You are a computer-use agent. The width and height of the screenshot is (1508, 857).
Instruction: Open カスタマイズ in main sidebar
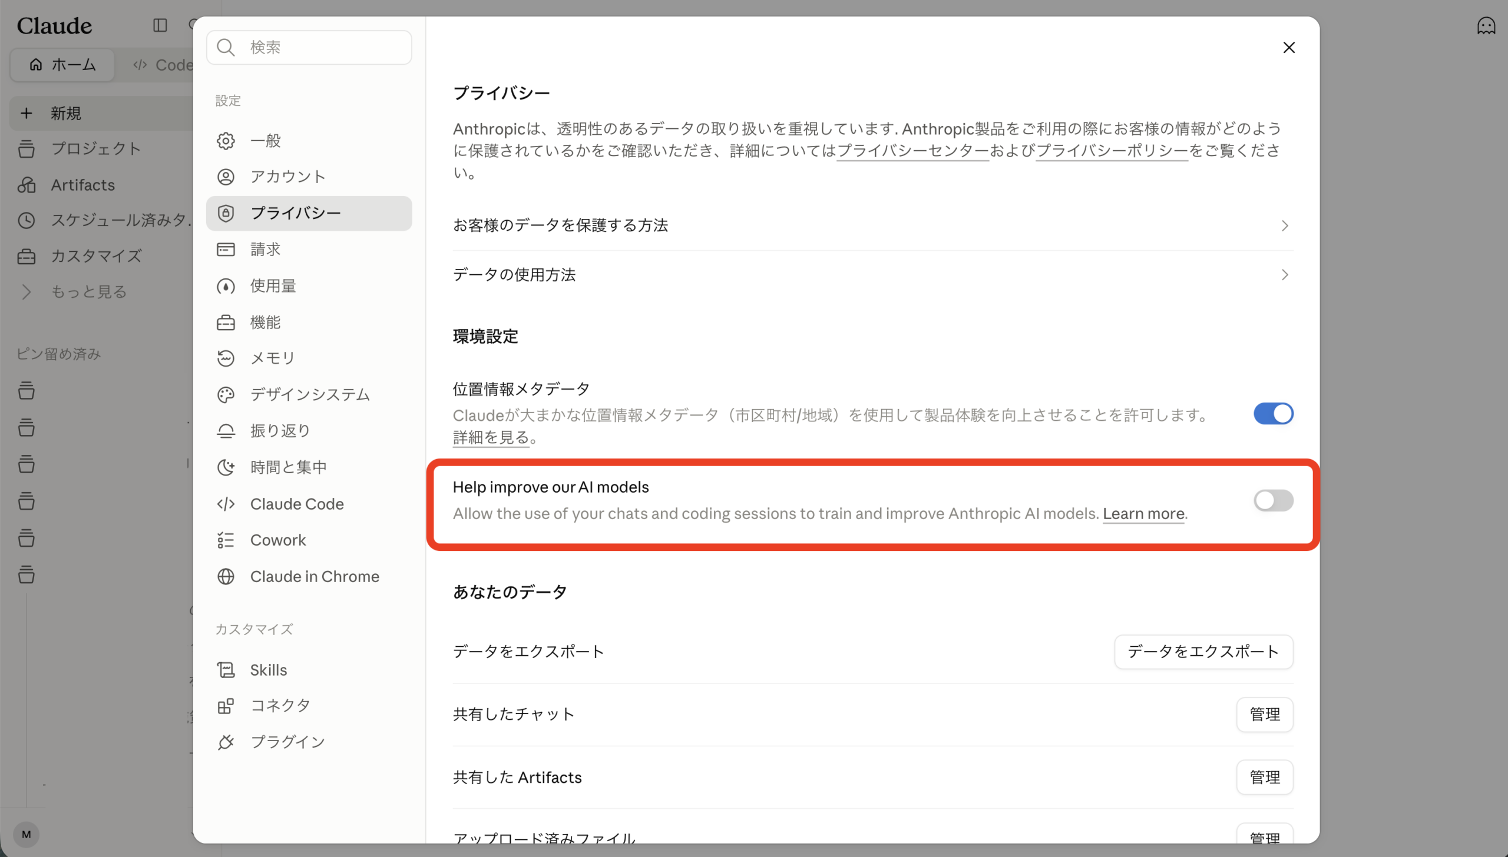click(x=101, y=256)
